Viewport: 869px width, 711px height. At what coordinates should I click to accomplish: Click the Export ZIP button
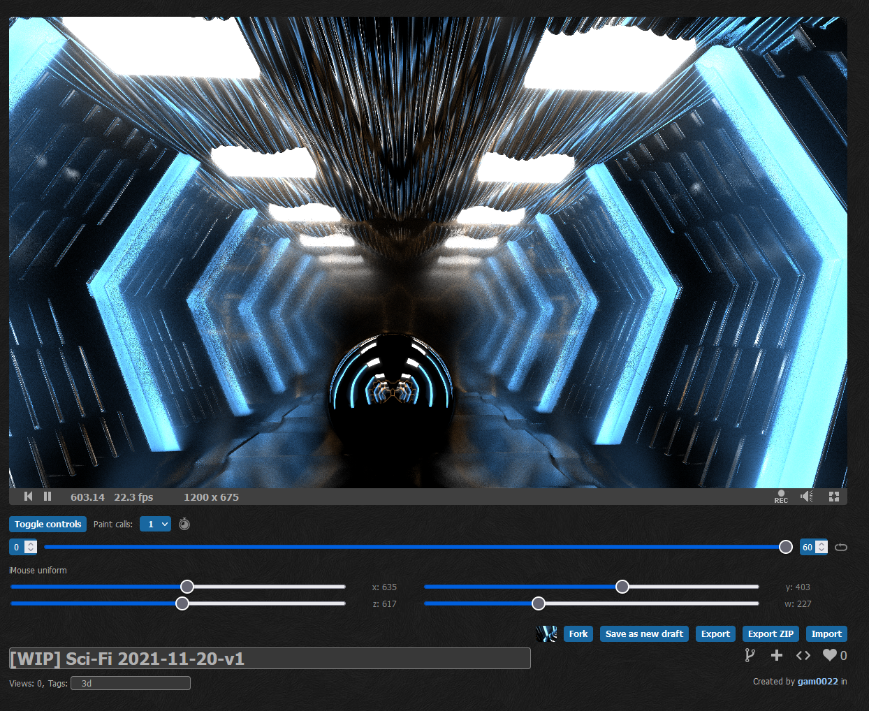[x=771, y=633]
